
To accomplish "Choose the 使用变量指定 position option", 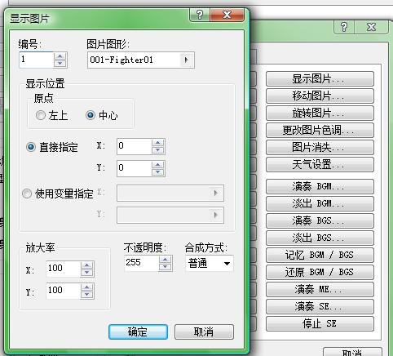I will [x=27, y=194].
